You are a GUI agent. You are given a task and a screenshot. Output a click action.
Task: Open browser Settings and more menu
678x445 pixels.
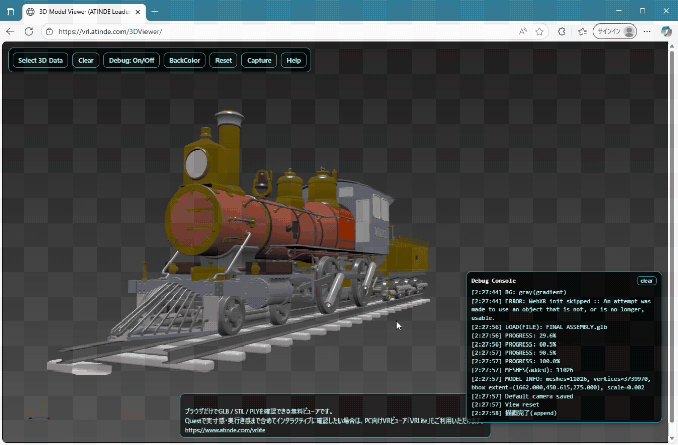click(647, 31)
